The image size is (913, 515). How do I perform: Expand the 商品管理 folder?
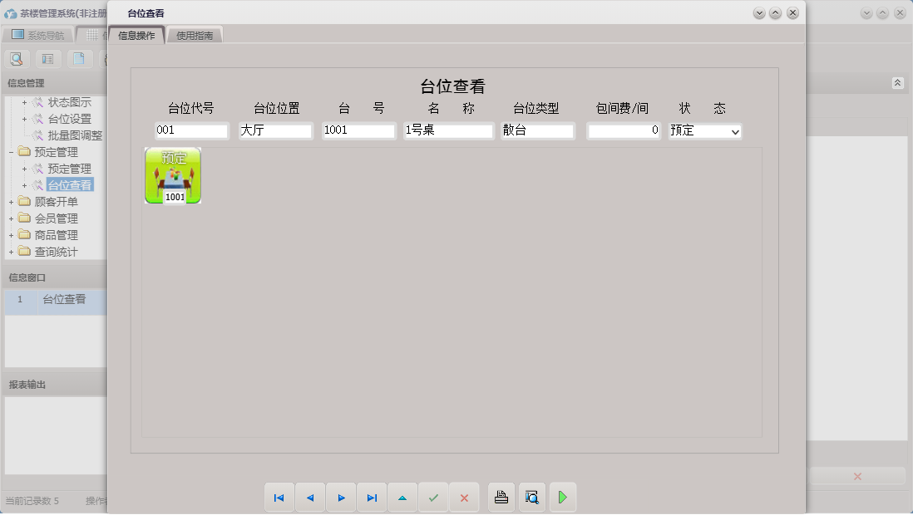point(11,236)
